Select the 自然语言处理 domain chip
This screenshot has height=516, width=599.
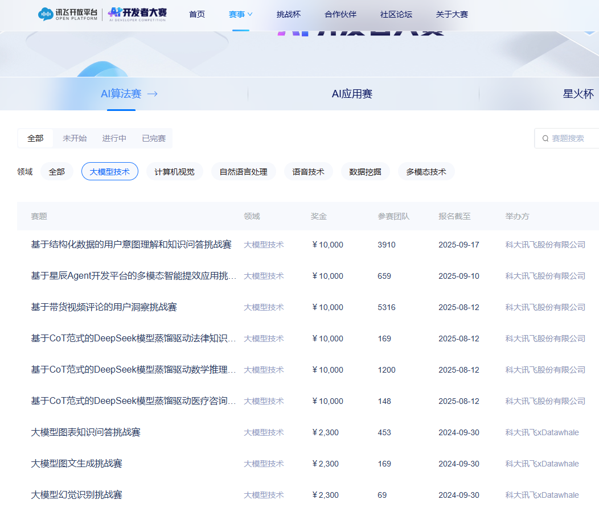coord(243,172)
